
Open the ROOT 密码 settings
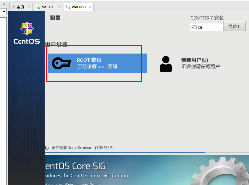pyautogui.click(x=97, y=63)
